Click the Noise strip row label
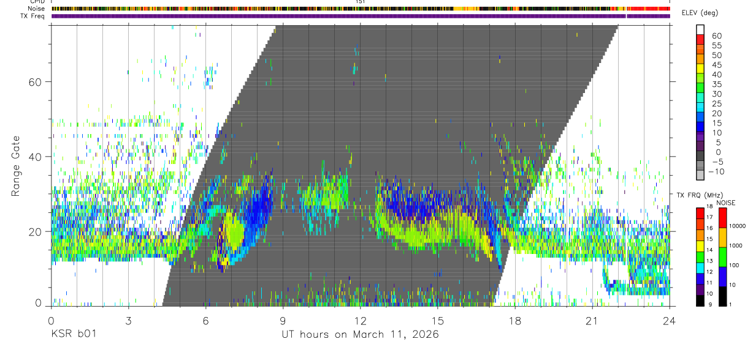 [x=37, y=9]
